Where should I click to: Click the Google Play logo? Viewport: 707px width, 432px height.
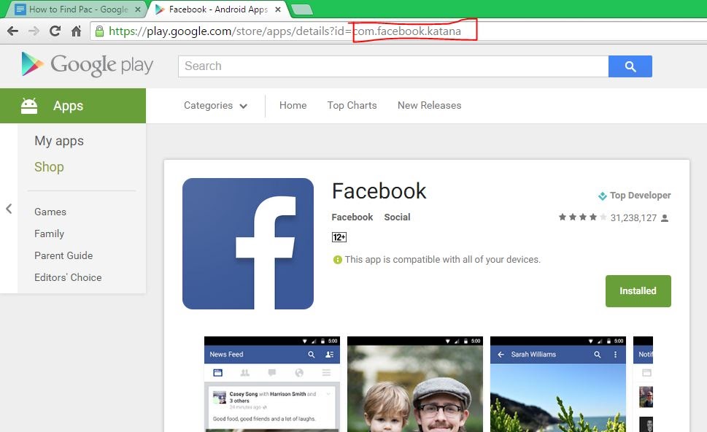pos(87,64)
